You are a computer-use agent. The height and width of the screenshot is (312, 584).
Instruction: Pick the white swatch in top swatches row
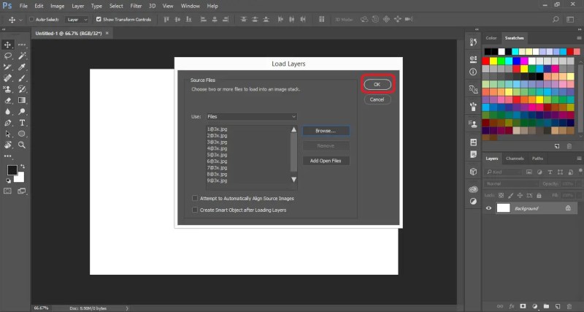click(x=502, y=51)
